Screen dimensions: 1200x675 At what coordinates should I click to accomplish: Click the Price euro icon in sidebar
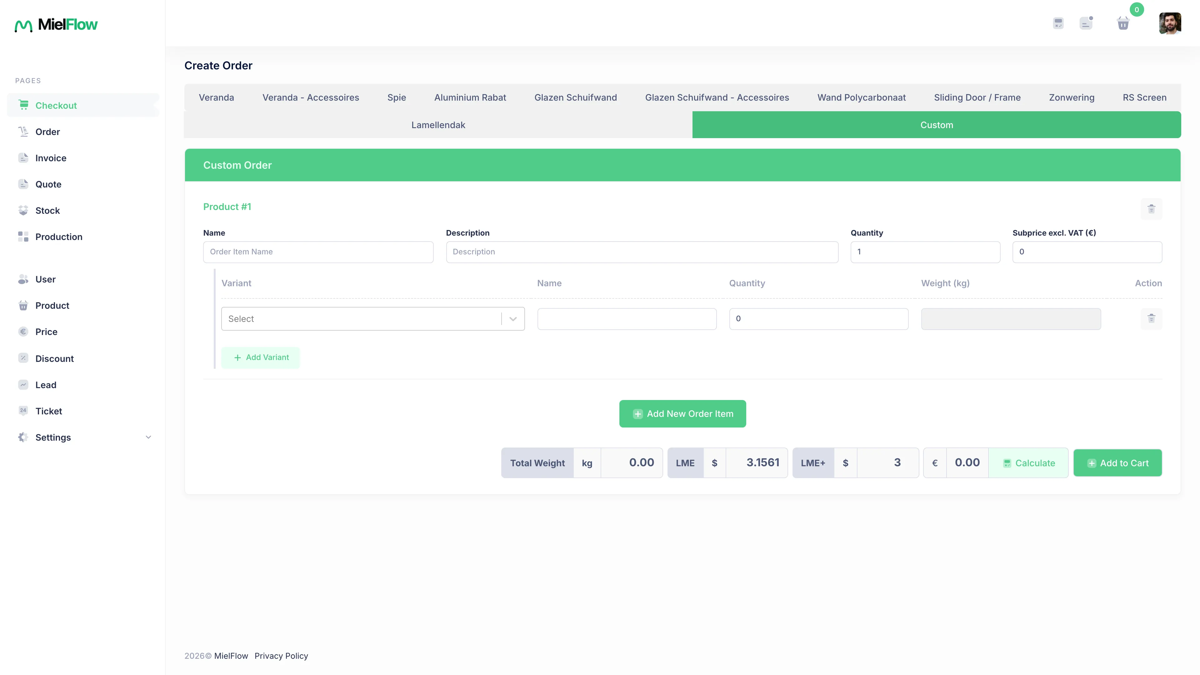[x=23, y=332]
